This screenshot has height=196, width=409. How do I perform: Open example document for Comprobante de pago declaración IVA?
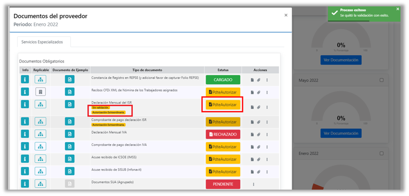(70, 147)
